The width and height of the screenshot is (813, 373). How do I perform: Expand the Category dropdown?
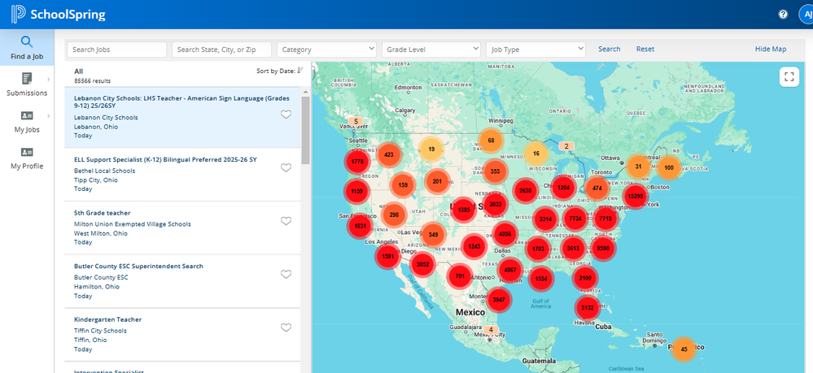click(x=326, y=50)
